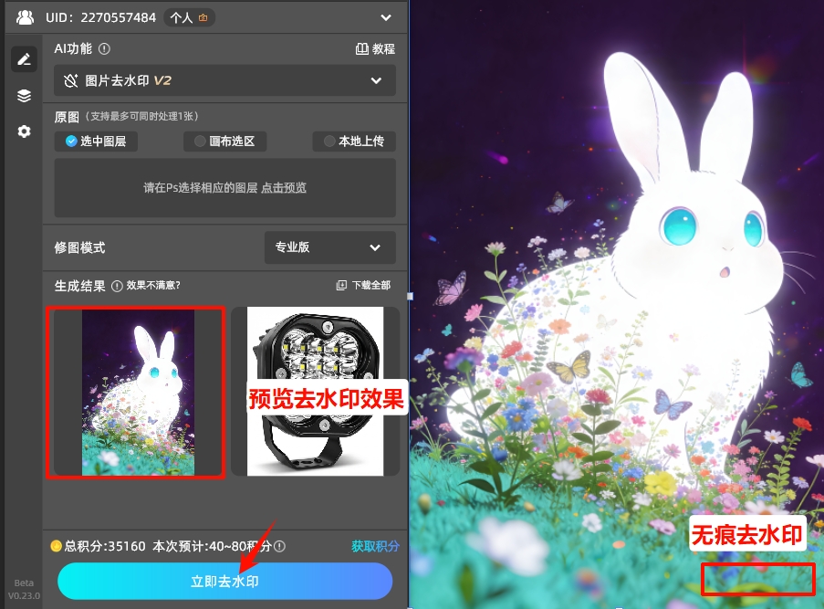Select the rabbit result thumbnail

[x=135, y=393]
